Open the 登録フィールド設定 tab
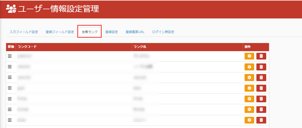302x128 pixels. click(x=60, y=32)
